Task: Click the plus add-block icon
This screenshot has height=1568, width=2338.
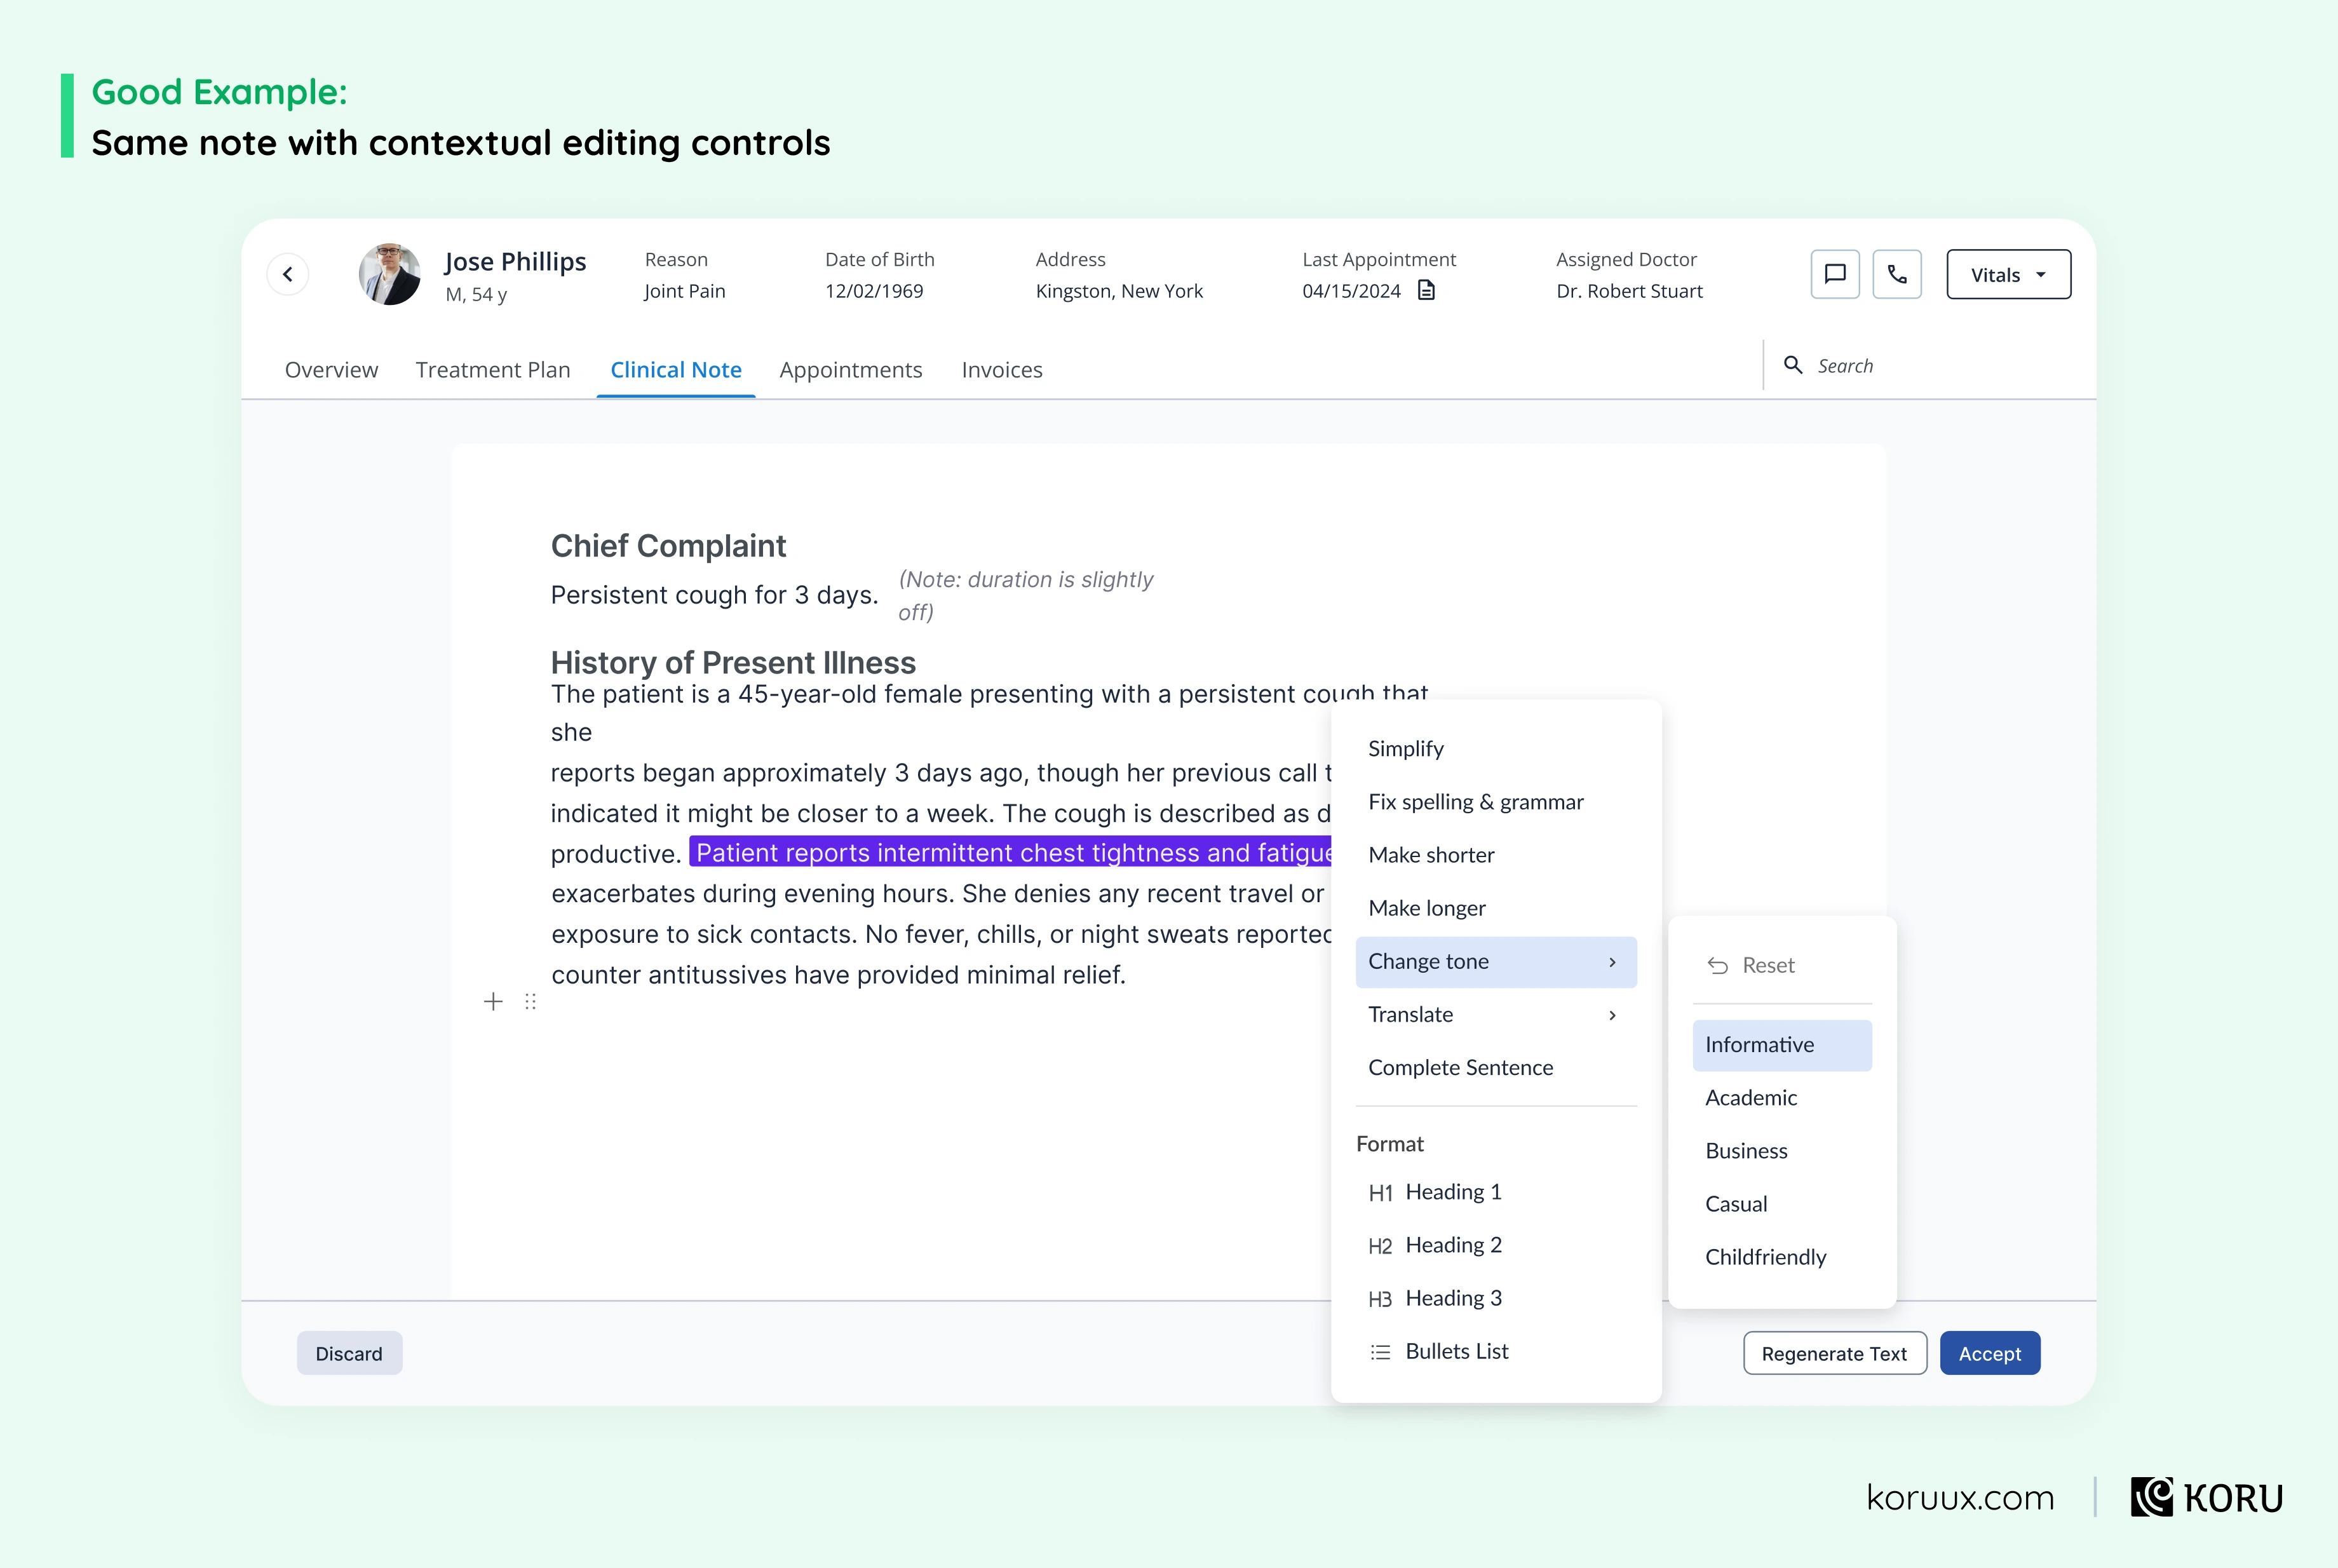Action: [x=493, y=1001]
